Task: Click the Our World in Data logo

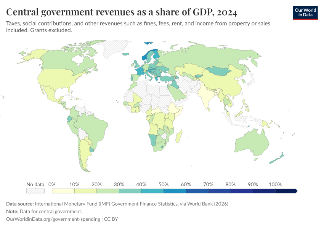Action: click(x=305, y=13)
